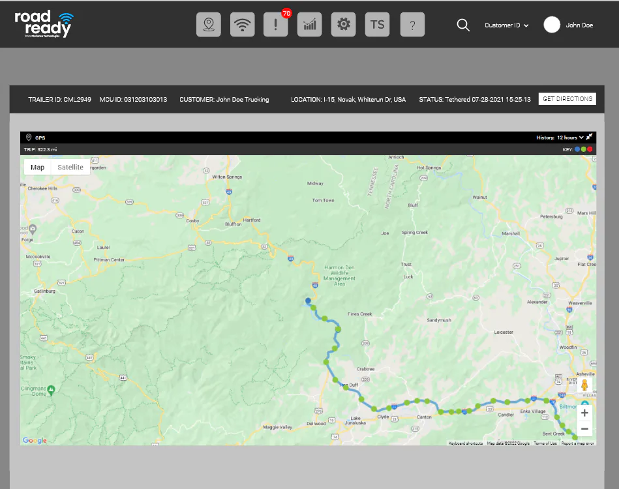Open the History 12 hours dropdown
Image resolution: width=619 pixels, height=489 pixels.
tap(560, 138)
